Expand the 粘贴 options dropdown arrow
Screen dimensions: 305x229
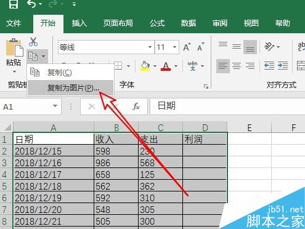click(x=14, y=71)
